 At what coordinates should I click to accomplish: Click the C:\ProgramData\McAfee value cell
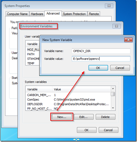tap(81, 104)
